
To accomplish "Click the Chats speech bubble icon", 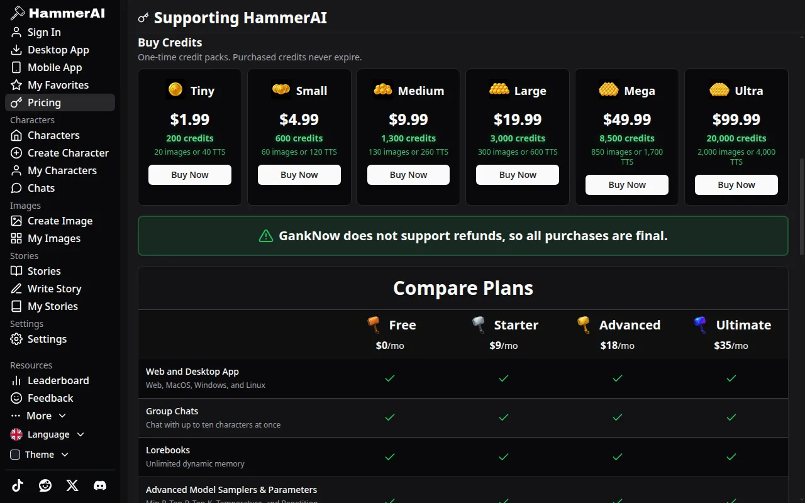I will pyautogui.click(x=16, y=188).
